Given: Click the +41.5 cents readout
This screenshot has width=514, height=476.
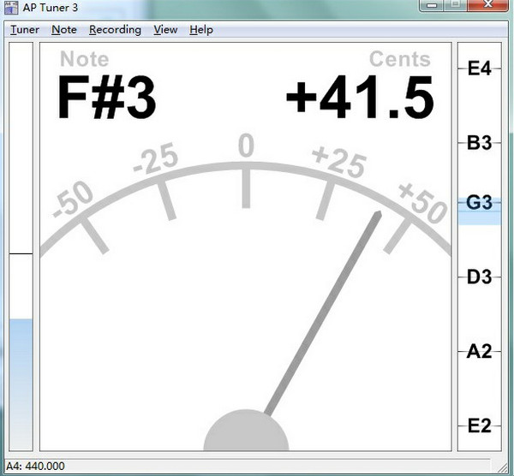Looking at the screenshot, I should (360, 98).
